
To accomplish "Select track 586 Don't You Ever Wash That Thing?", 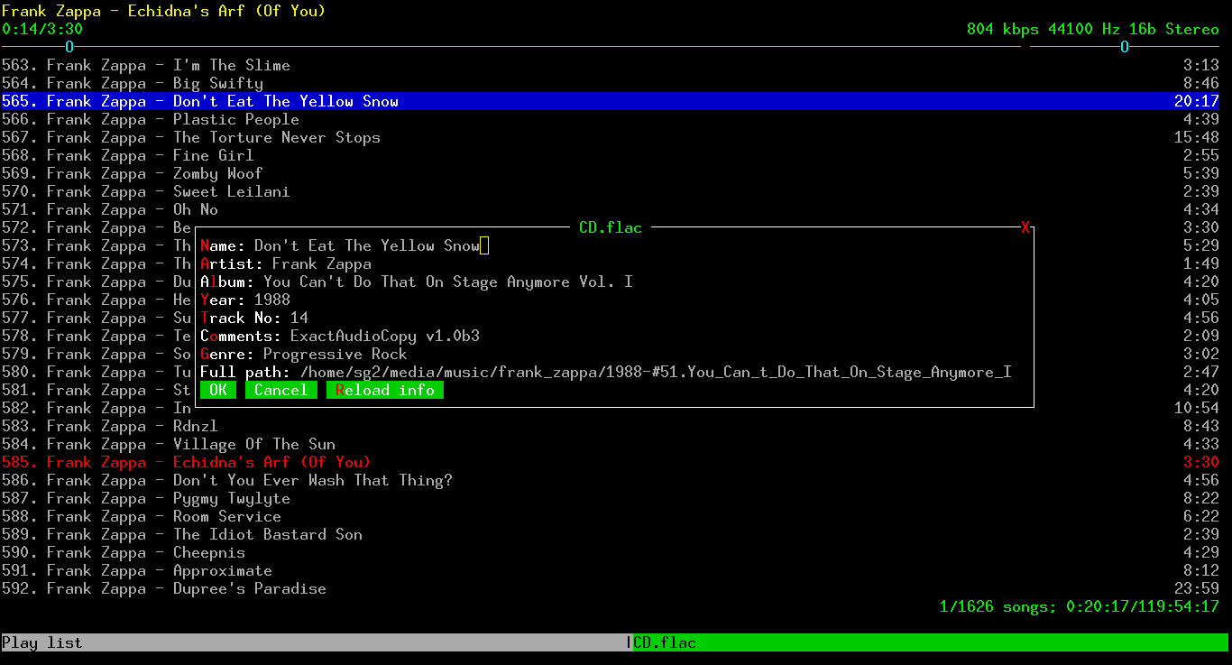I will (611, 480).
